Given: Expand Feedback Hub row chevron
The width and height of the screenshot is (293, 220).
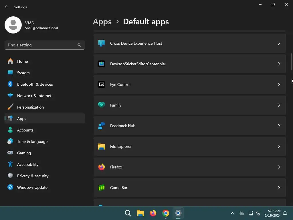Looking at the screenshot, I should [x=279, y=126].
